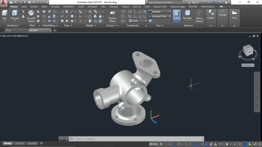Click the No Filter selection icon
Image resolution: width=262 pixels, height=147 pixels.
pyautogui.click(x=187, y=15)
